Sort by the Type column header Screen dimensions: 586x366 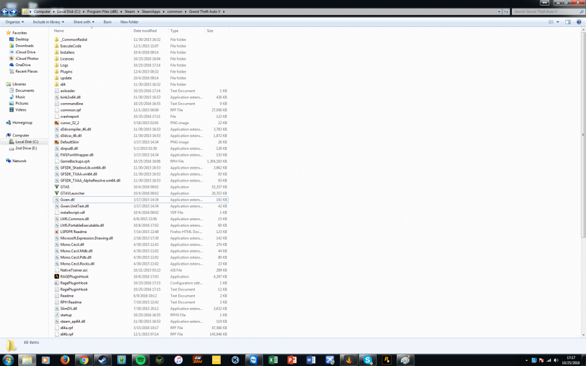pos(174,30)
